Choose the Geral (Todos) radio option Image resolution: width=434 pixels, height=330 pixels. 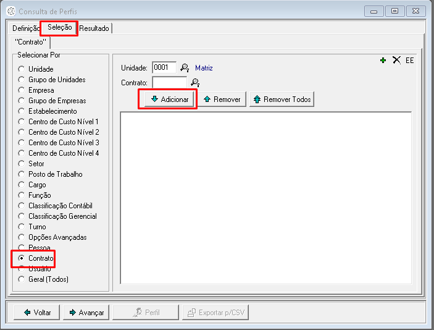[x=22, y=279]
